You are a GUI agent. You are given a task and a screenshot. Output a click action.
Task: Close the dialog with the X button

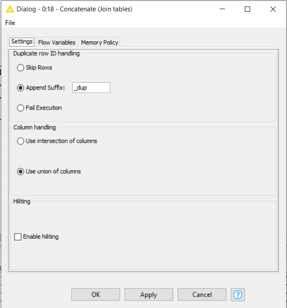tap(273, 9)
